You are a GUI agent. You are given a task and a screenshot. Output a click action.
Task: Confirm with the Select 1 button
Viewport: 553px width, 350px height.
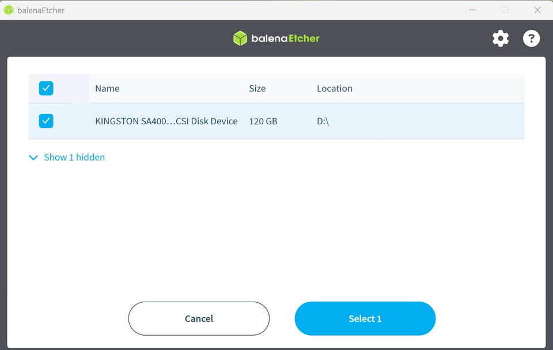[365, 318]
